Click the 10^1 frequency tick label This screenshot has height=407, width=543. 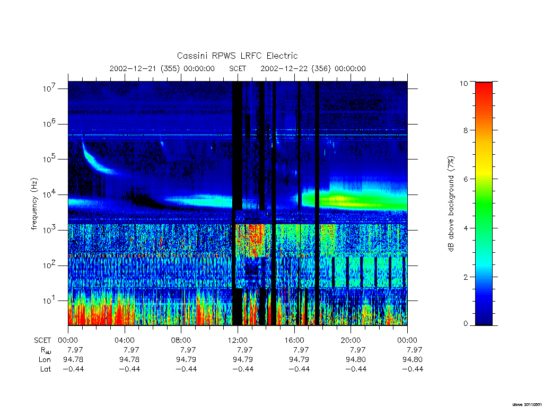pyautogui.click(x=50, y=301)
